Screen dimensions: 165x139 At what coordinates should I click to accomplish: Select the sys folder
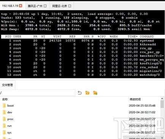click(x=10, y=133)
